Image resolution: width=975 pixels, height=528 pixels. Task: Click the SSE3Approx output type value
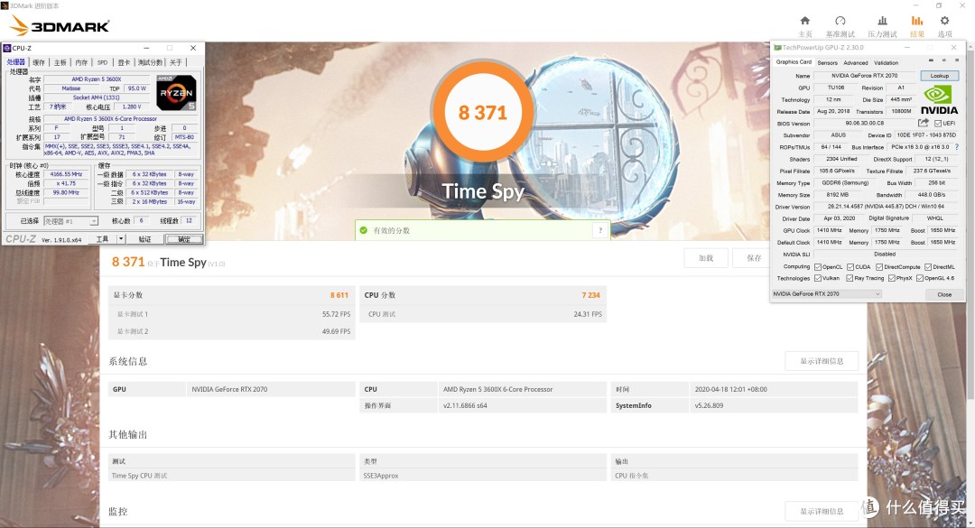point(381,476)
